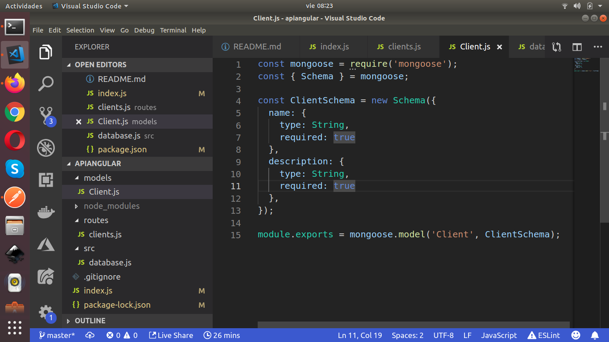Click Ln 11, Col 19 go to line

(360, 335)
